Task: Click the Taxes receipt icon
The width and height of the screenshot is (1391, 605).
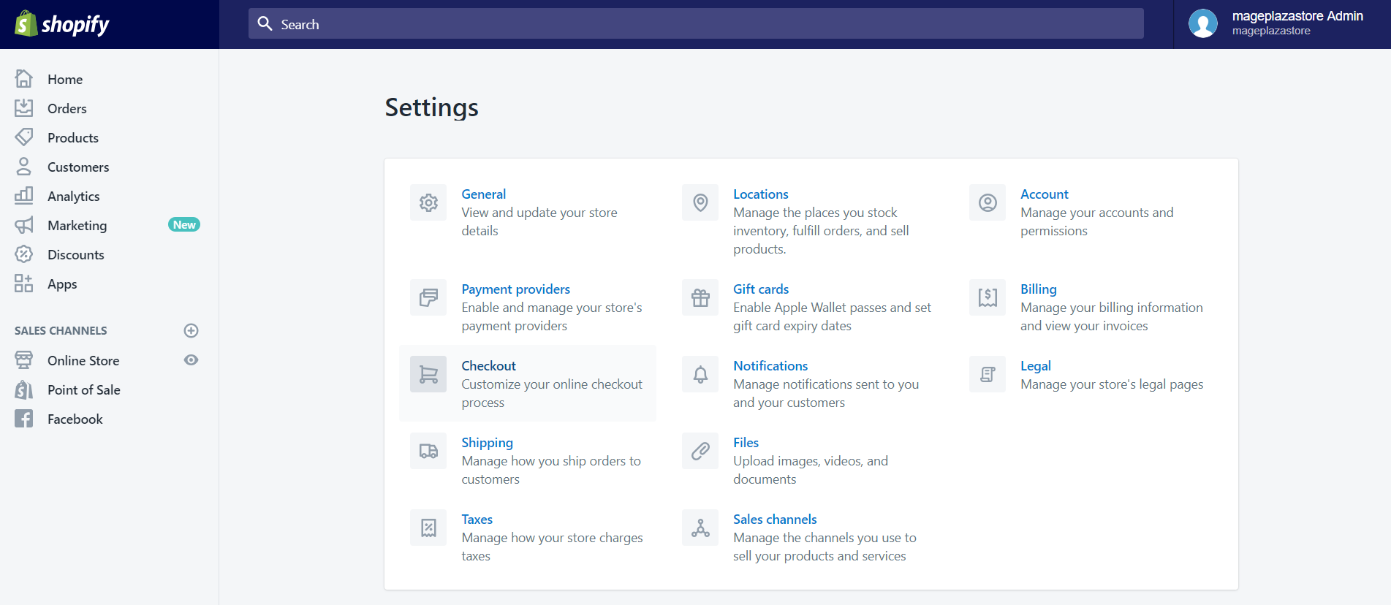Action: coord(428,528)
